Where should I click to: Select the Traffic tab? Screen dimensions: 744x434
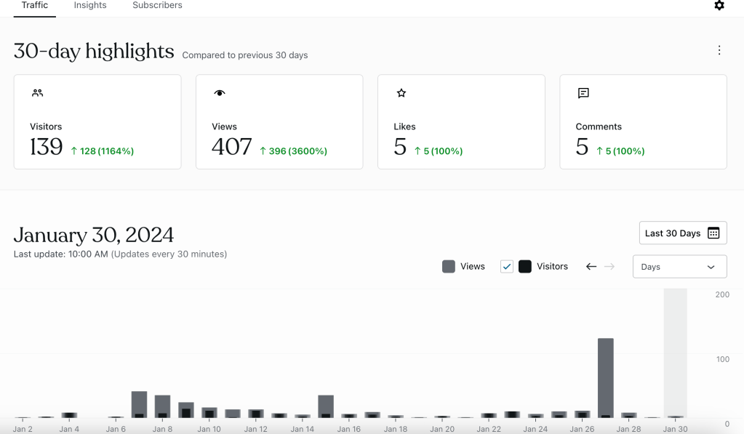pyautogui.click(x=35, y=6)
